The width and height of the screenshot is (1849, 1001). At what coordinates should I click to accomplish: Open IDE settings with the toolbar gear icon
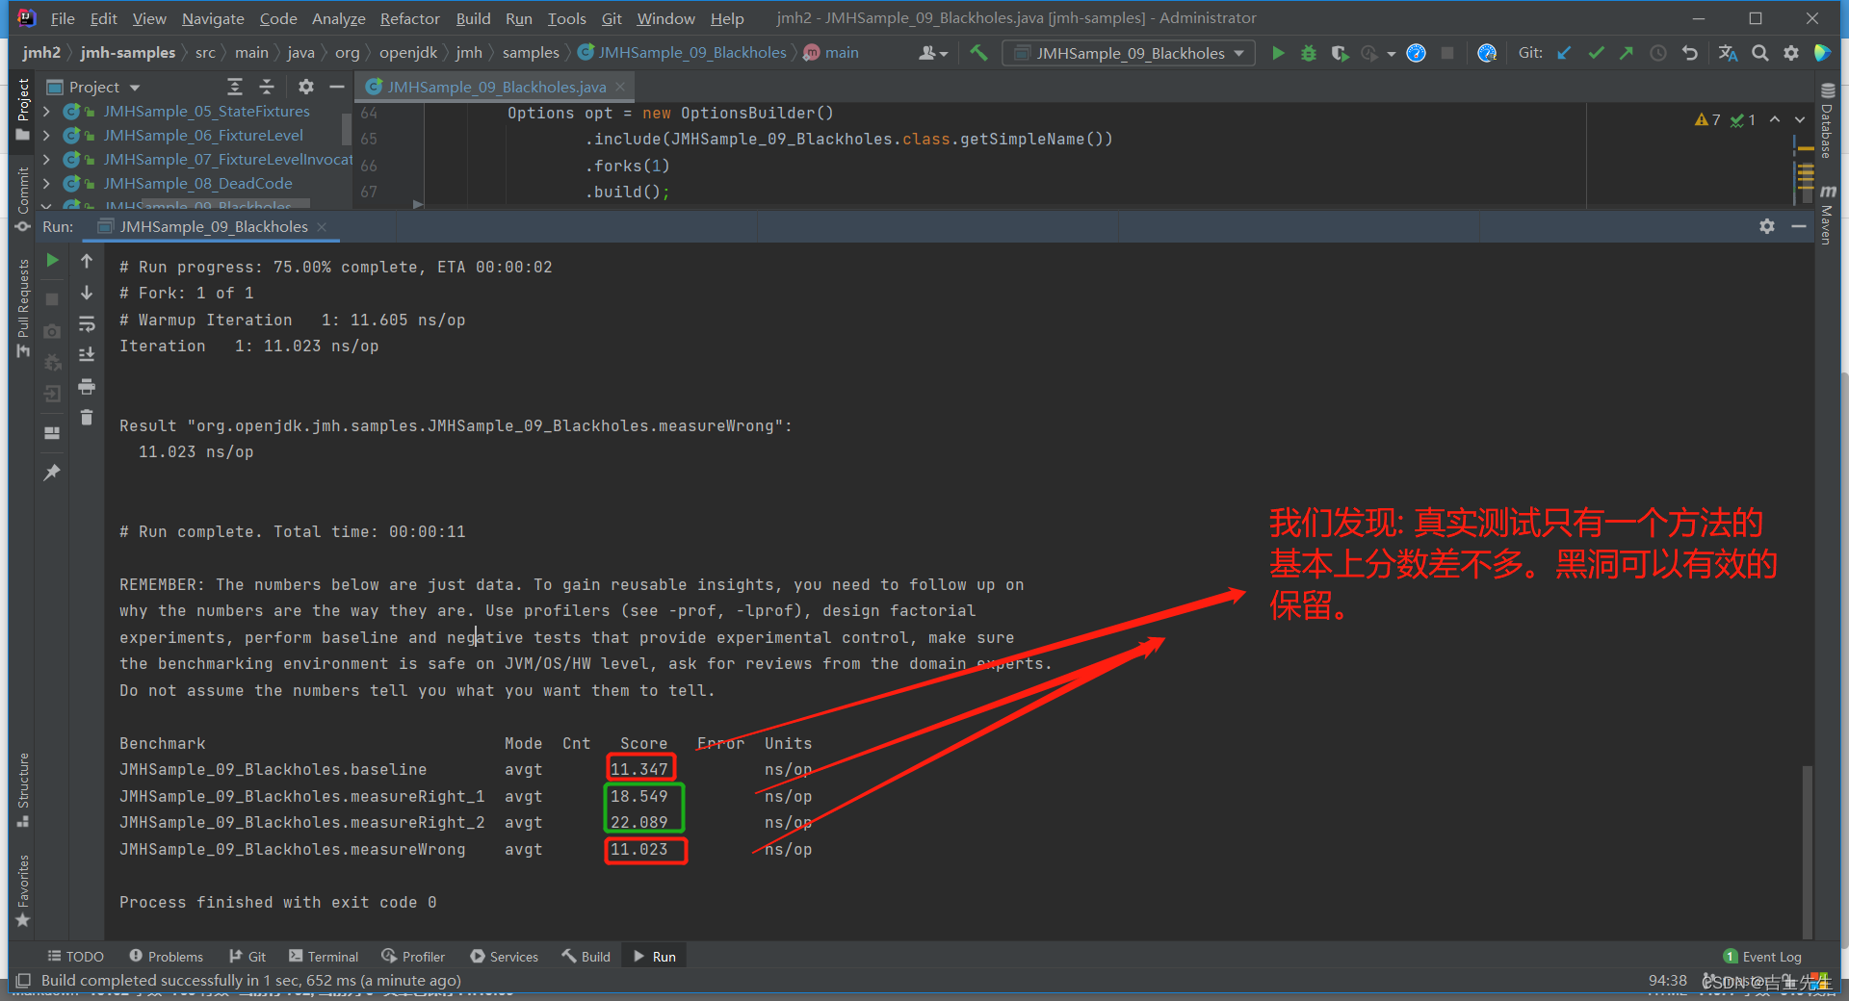[1791, 53]
